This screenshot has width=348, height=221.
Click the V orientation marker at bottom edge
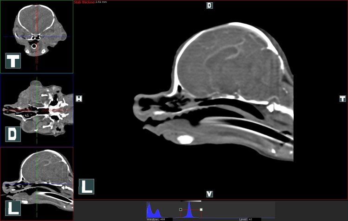coord(209,194)
